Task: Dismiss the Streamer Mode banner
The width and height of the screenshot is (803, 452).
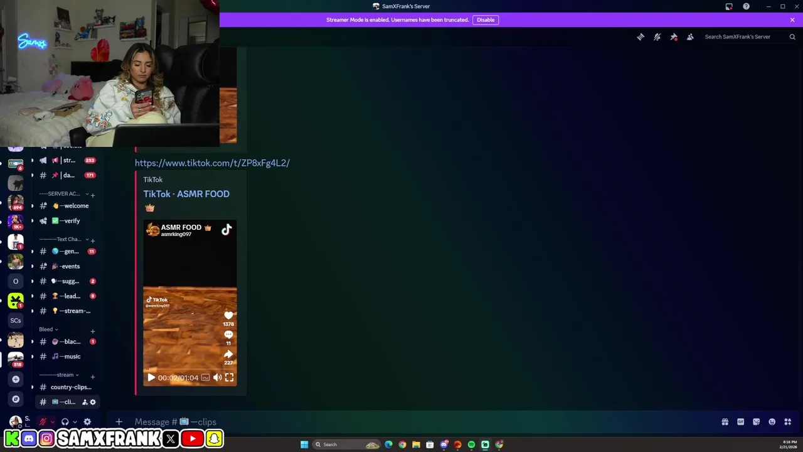Action: coord(792,20)
